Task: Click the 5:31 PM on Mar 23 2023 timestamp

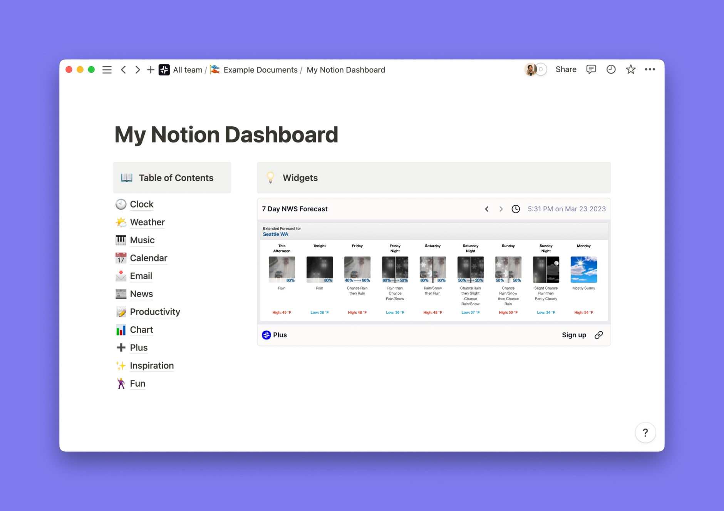Action: (x=566, y=209)
